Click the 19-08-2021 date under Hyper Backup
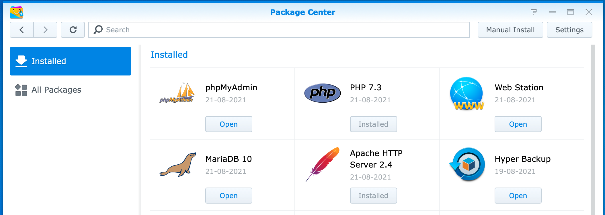Image resolution: width=605 pixels, height=215 pixels. pyautogui.click(x=515, y=171)
